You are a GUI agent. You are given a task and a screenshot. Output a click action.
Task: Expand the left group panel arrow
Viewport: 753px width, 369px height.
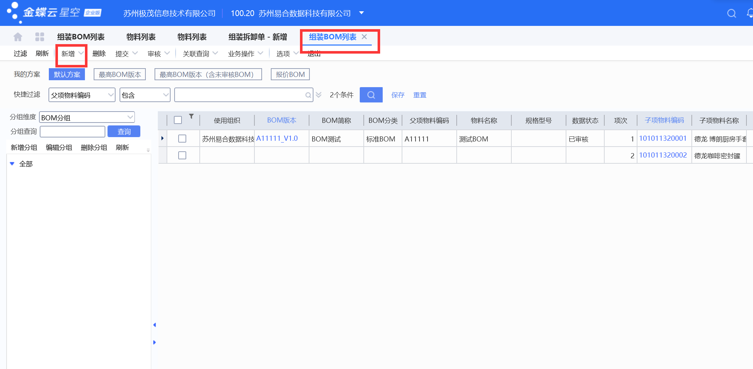click(x=155, y=342)
